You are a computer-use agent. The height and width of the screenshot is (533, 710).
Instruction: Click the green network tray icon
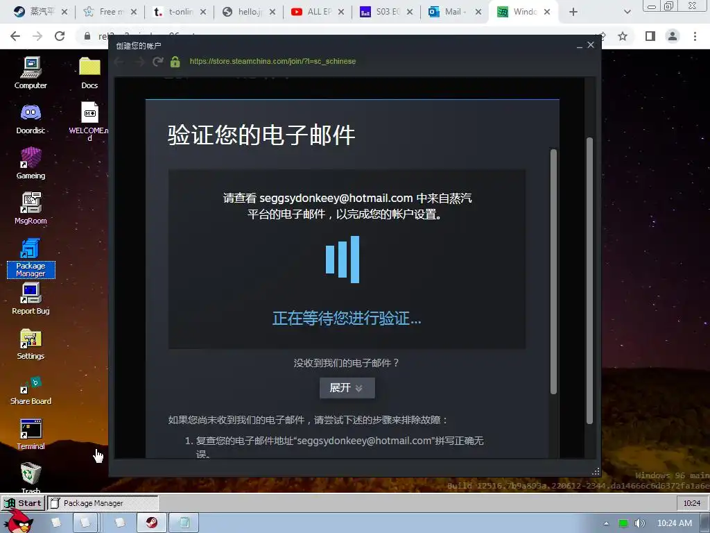click(623, 523)
